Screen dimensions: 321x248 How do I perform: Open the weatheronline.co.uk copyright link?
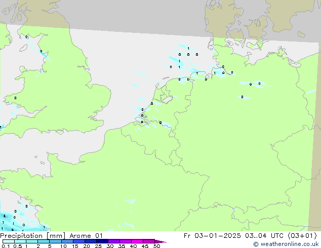286,244
